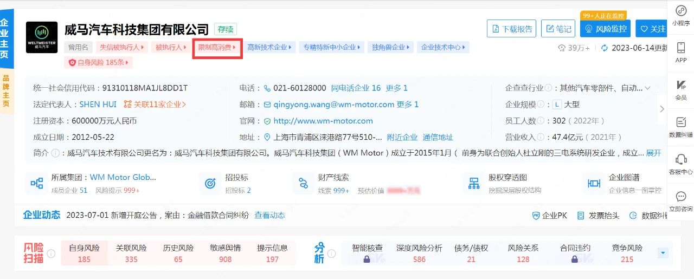The width and height of the screenshot is (694, 279).
Task: Click the 通信地址 mailing address link
Action: (x=438, y=137)
